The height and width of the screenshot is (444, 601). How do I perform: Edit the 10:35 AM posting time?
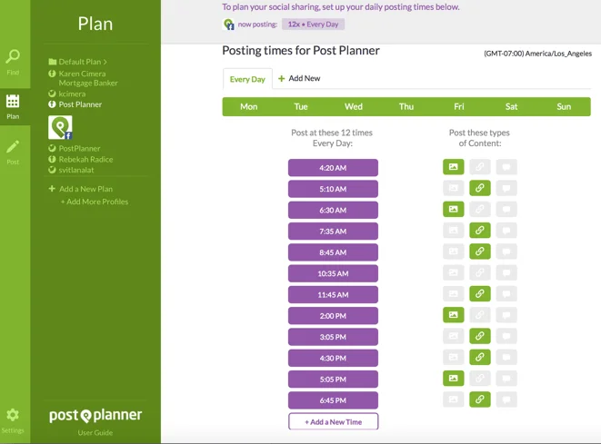[333, 273]
